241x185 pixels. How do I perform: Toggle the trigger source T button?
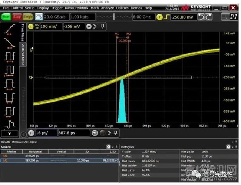click(160, 17)
